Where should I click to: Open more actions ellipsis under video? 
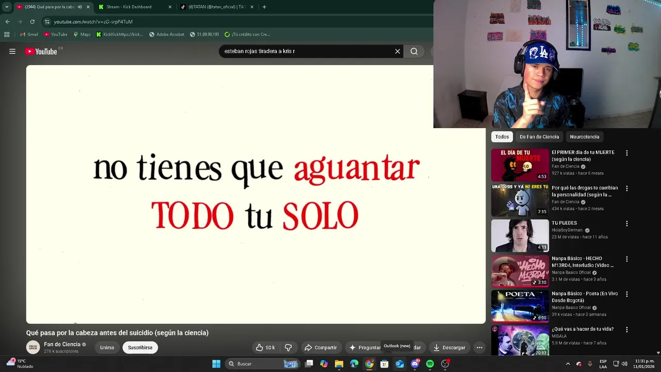pos(479,348)
